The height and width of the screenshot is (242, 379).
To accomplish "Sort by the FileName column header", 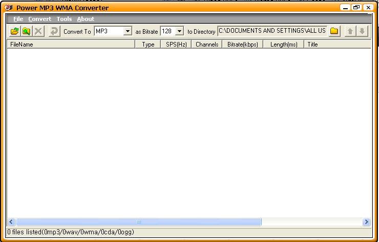I will (71, 45).
